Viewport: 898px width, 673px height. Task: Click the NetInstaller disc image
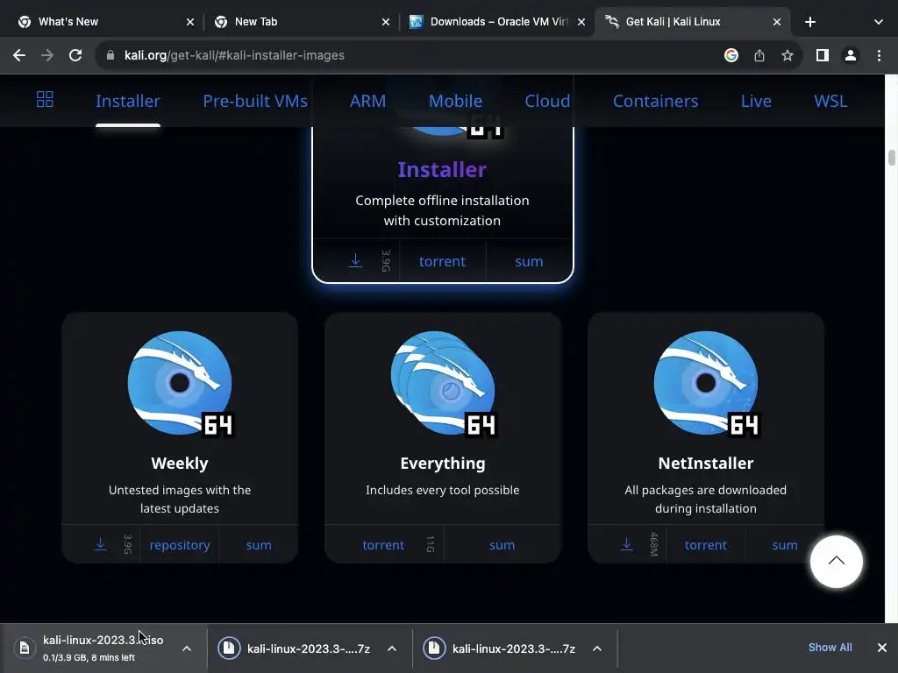(706, 383)
